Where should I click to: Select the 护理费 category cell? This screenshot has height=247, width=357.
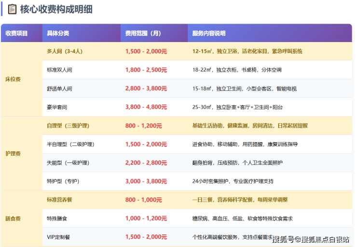13,153
